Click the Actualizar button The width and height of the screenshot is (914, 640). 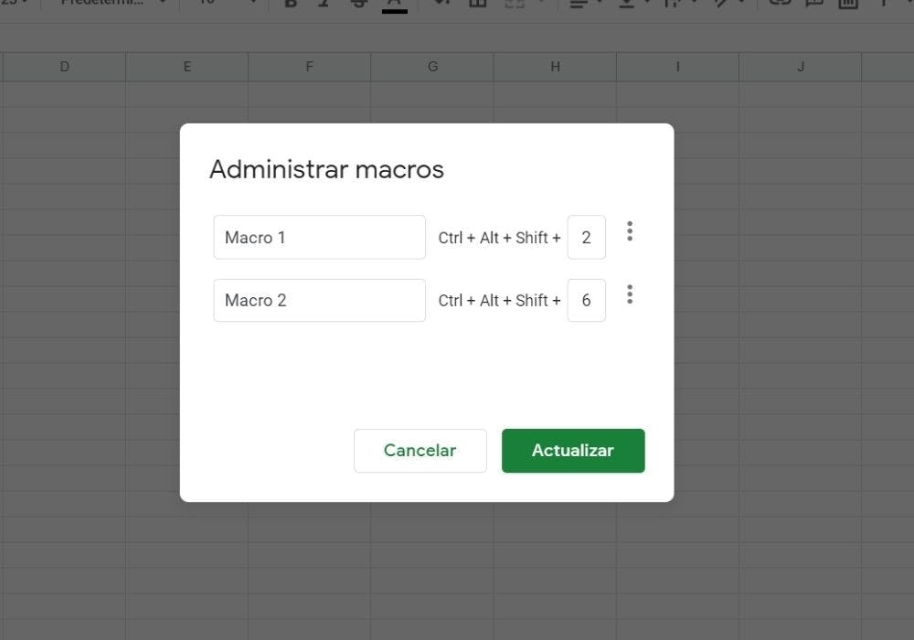coord(573,450)
